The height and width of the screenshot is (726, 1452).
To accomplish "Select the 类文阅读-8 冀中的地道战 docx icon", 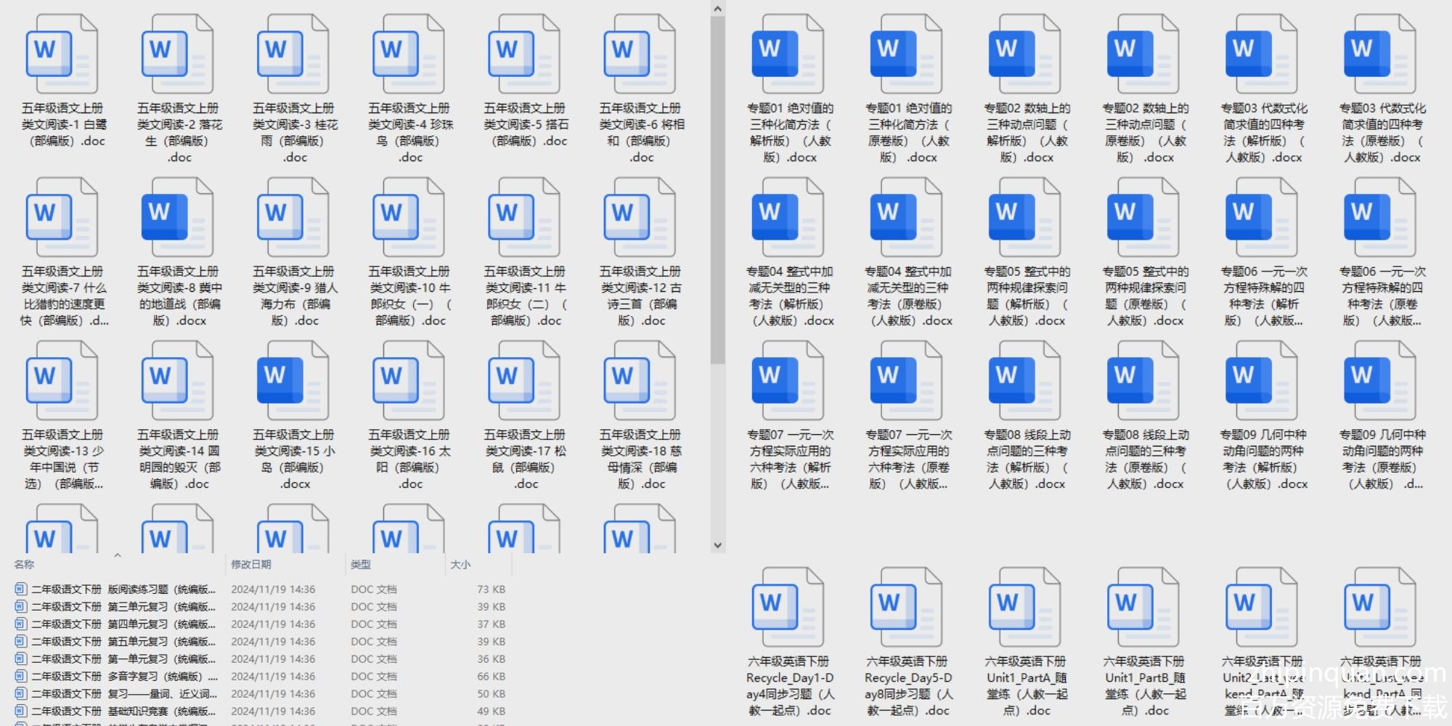I will (178, 218).
